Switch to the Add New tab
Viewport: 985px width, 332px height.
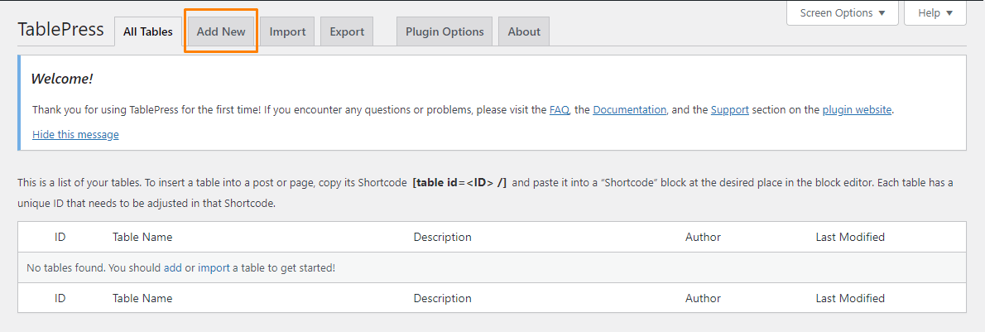point(221,31)
